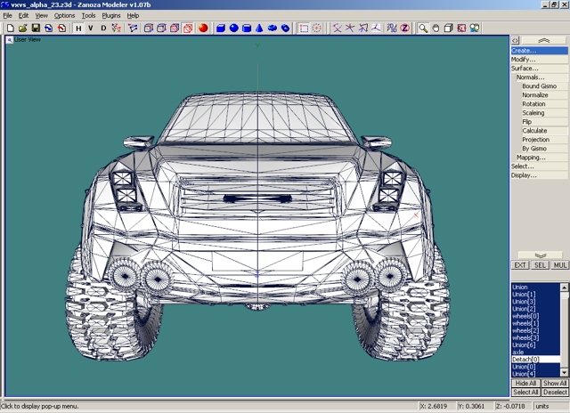
Task: Expand the Display... section
Action: [524, 175]
